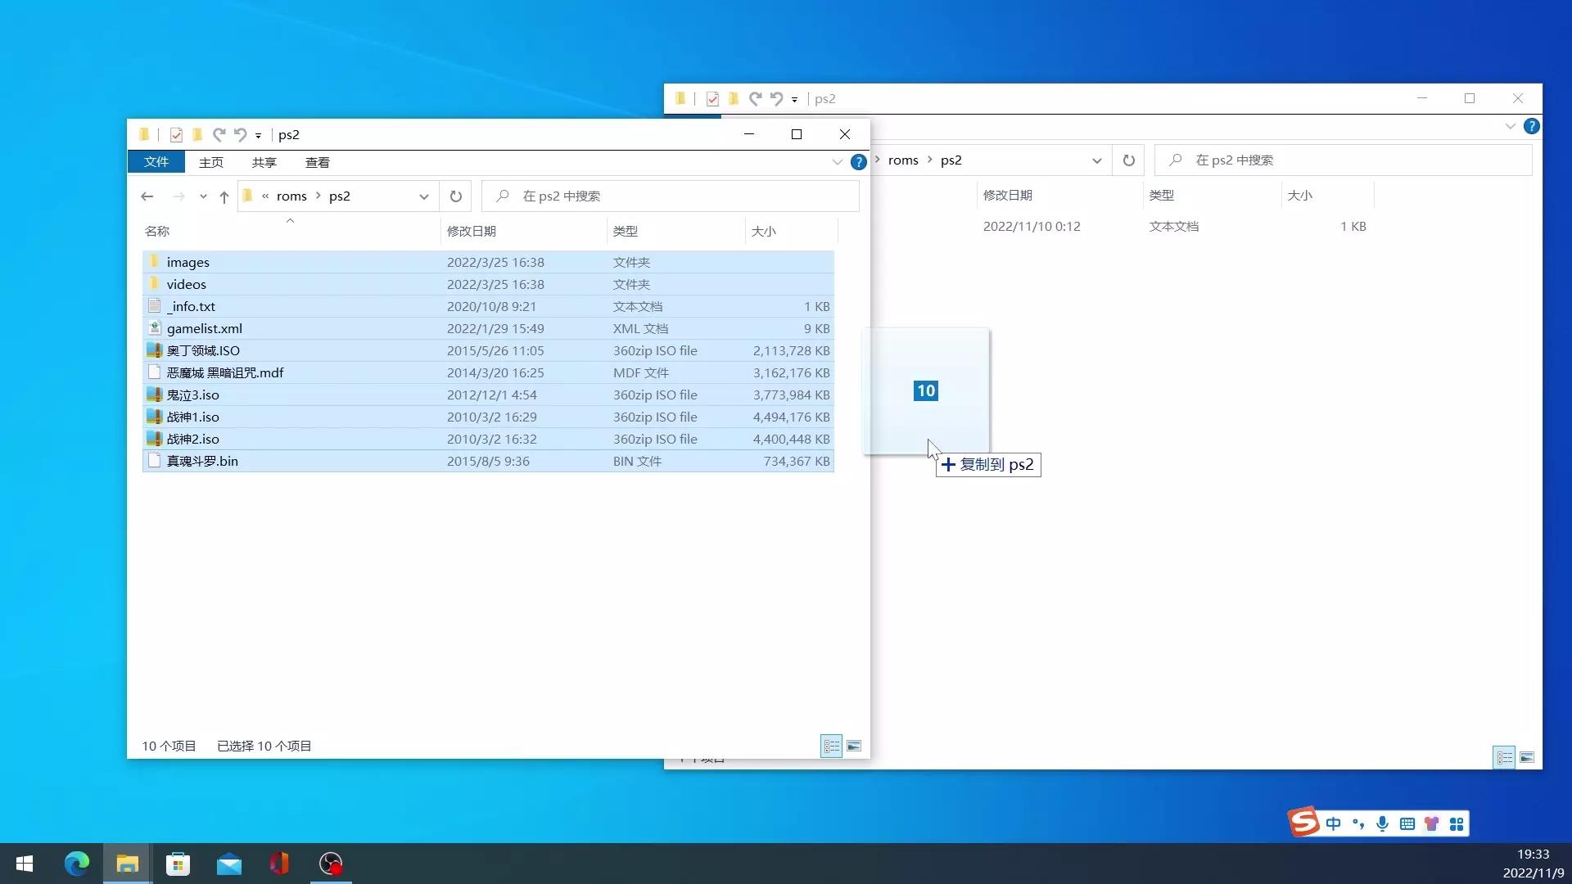Refresh the front ps2 folder

click(456, 196)
